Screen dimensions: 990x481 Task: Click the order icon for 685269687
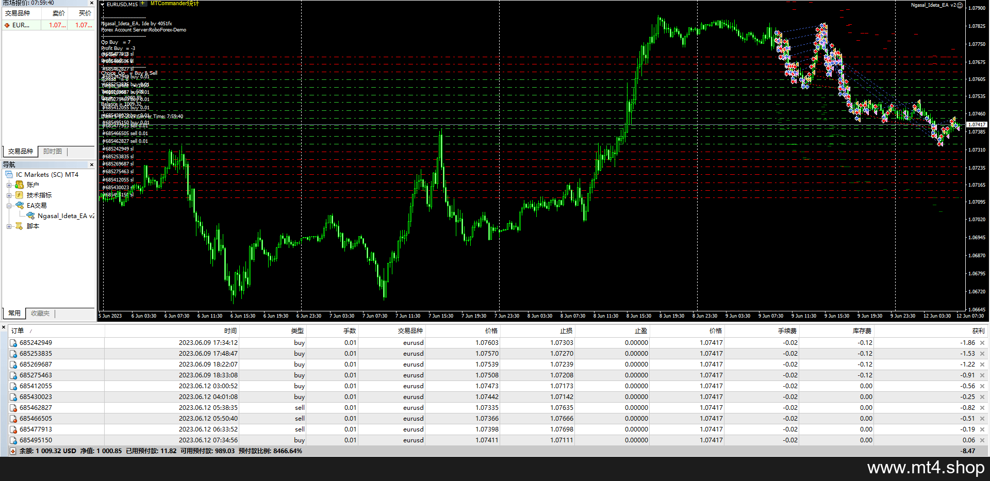coord(13,364)
